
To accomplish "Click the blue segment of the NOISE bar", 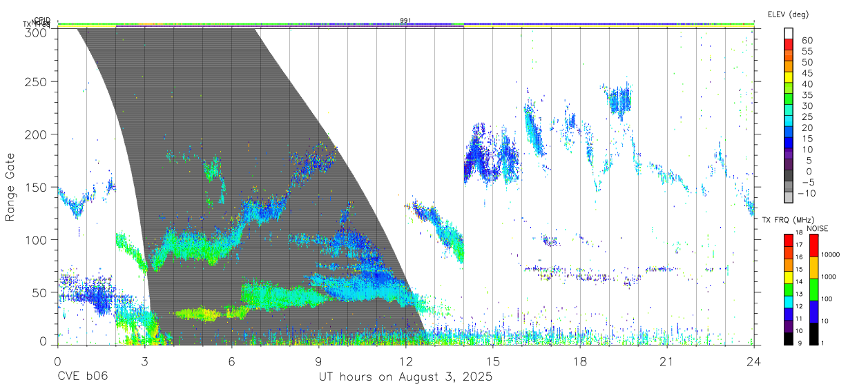I will [813, 312].
